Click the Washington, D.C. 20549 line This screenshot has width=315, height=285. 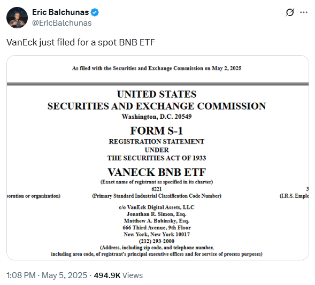coord(157,117)
